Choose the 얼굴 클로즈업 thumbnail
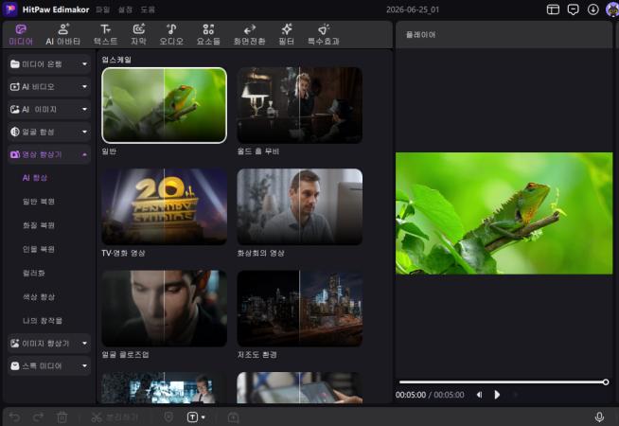The height and width of the screenshot is (426, 619). coord(165,309)
